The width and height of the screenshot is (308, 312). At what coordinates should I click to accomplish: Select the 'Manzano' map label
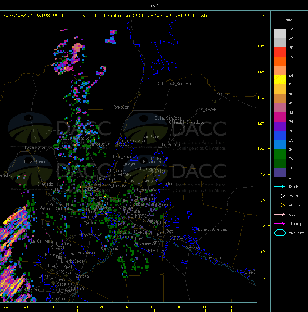tap(31, 290)
